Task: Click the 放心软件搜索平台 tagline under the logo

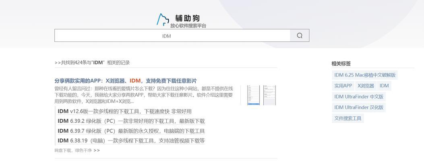Action: point(188,26)
